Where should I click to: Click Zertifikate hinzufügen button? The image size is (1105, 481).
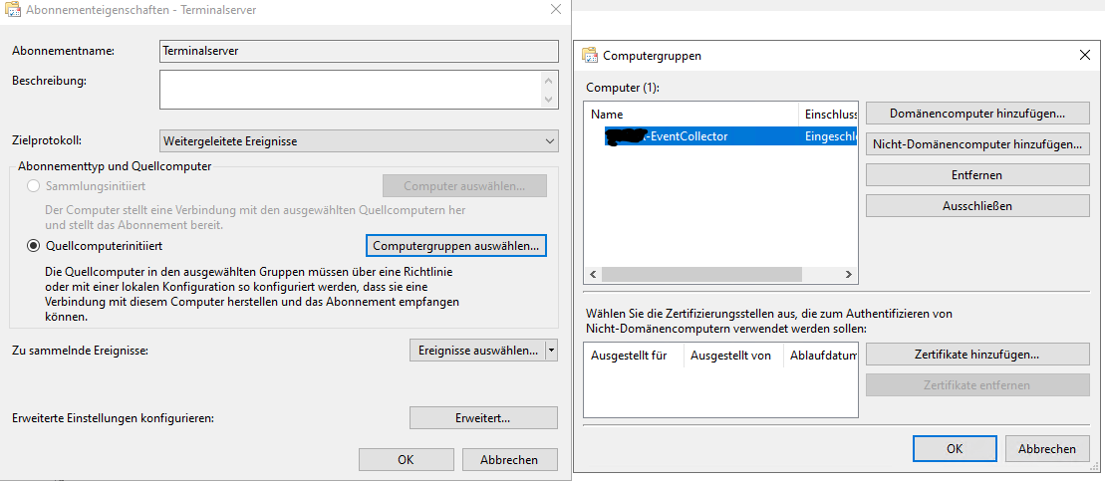click(977, 355)
